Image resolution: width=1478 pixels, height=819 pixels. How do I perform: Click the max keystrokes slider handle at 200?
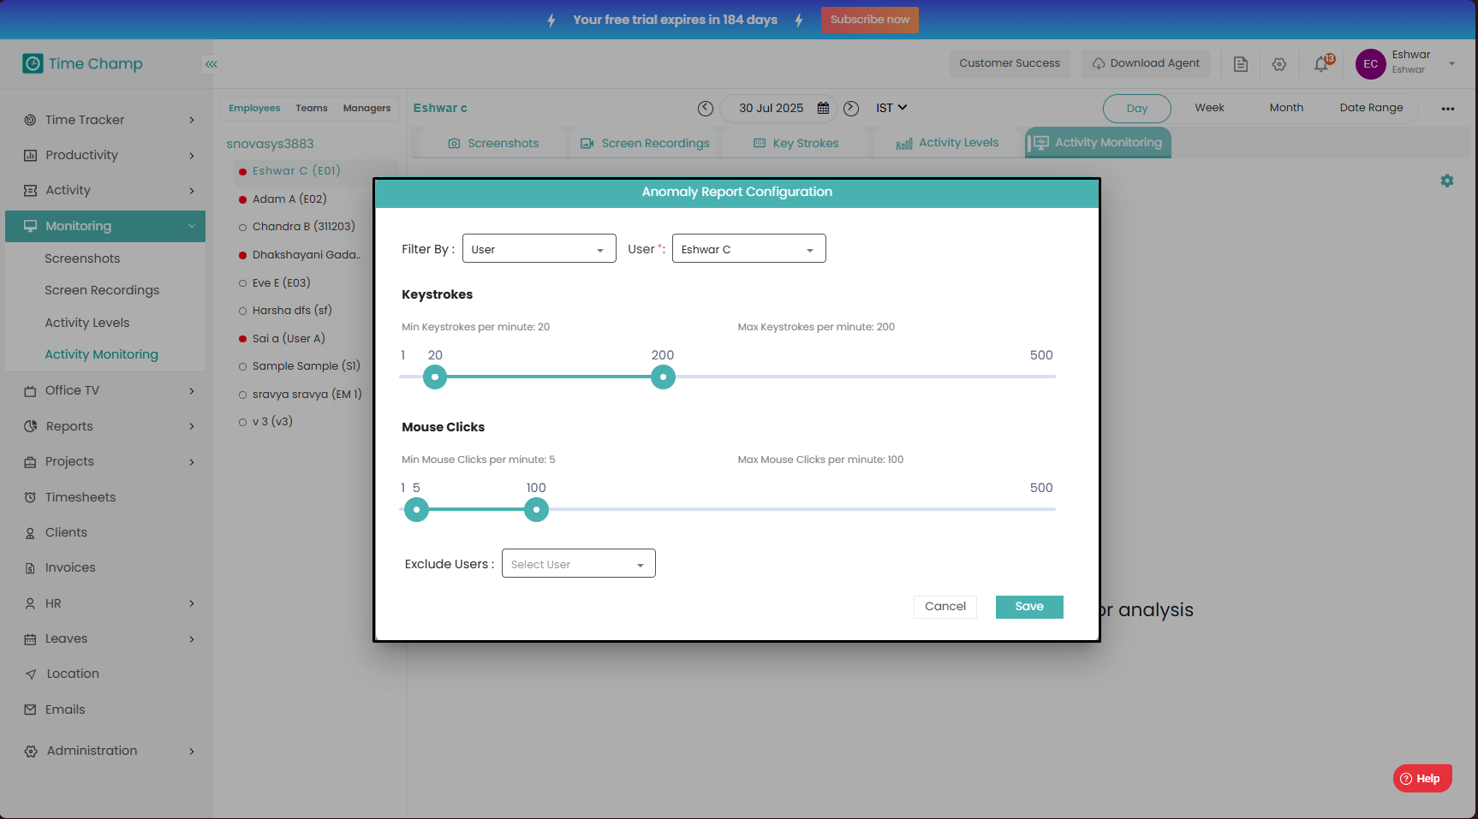(x=663, y=377)
